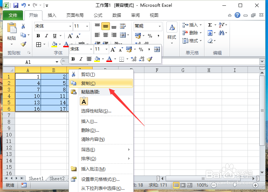Open the ribbon font name 宋体 dropdown
Screen dimensions: 268x192
click(x=70, y=26)
